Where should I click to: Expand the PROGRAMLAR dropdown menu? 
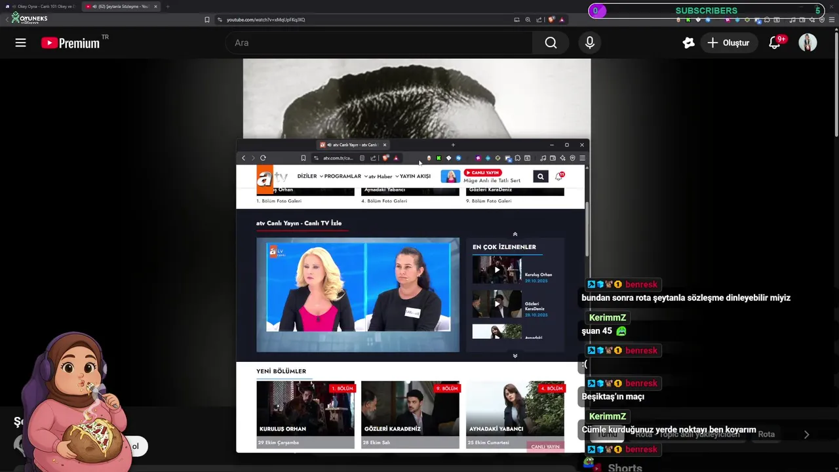pos(345,176)
